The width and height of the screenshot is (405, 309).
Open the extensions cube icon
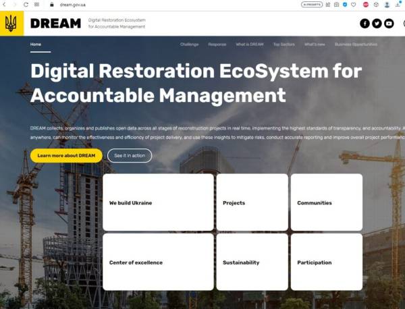376,5
